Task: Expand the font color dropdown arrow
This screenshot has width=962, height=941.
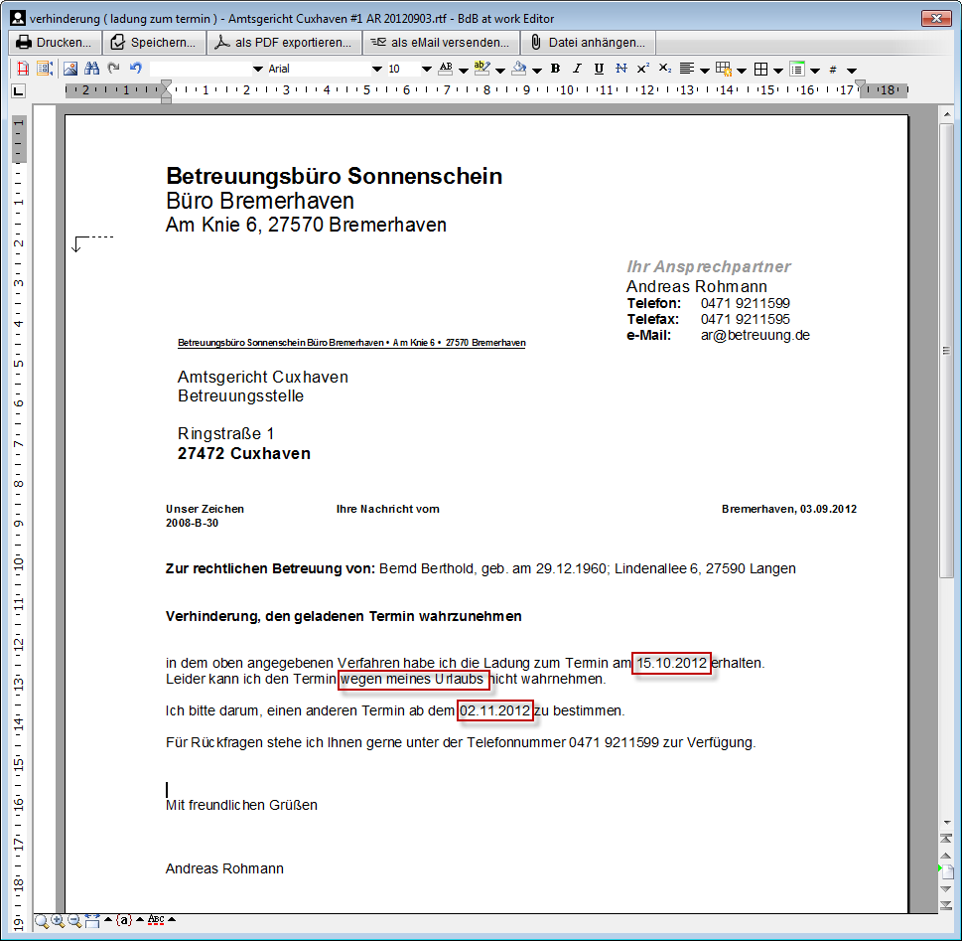Action: [464, 70]
